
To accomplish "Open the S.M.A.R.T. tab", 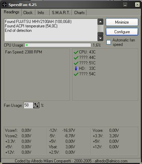I will tap(61, 13).
